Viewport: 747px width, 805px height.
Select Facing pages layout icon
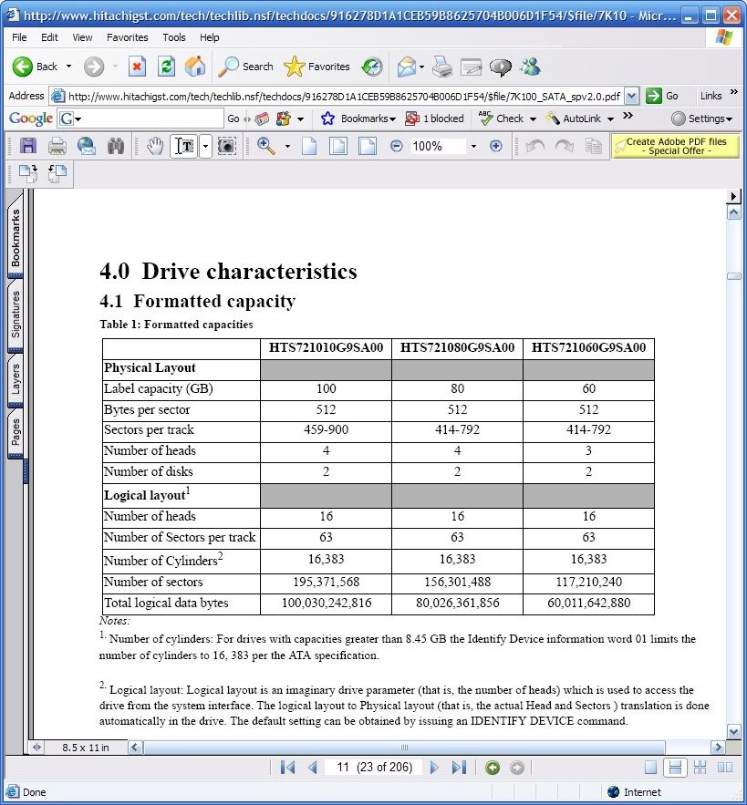(725, 768)
